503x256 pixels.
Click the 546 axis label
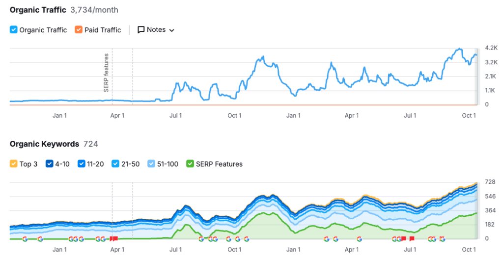click(x=490, y=196)
